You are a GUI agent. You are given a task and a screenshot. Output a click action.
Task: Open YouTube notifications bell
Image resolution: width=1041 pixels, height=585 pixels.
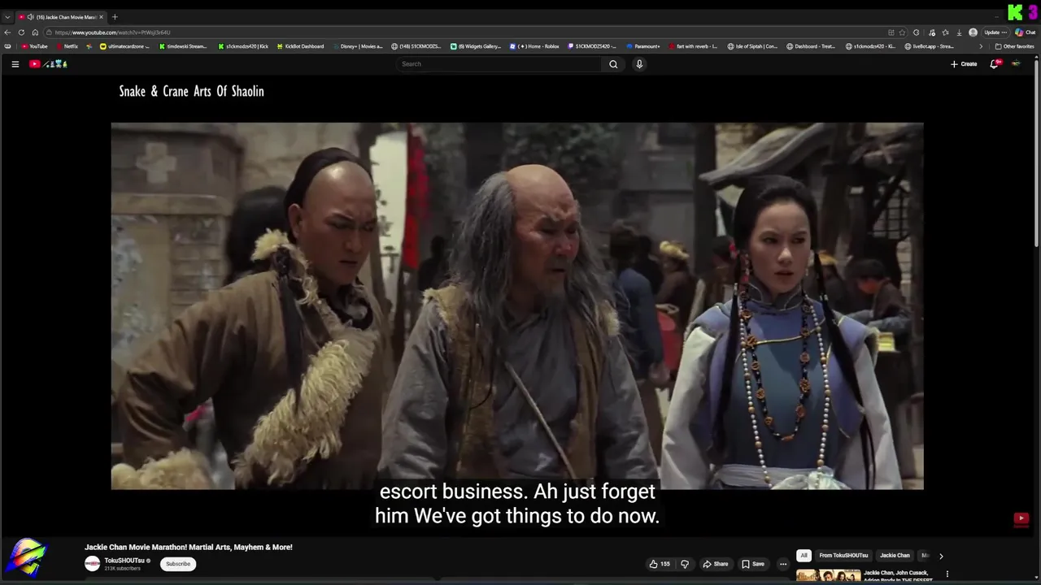[994, 64]
